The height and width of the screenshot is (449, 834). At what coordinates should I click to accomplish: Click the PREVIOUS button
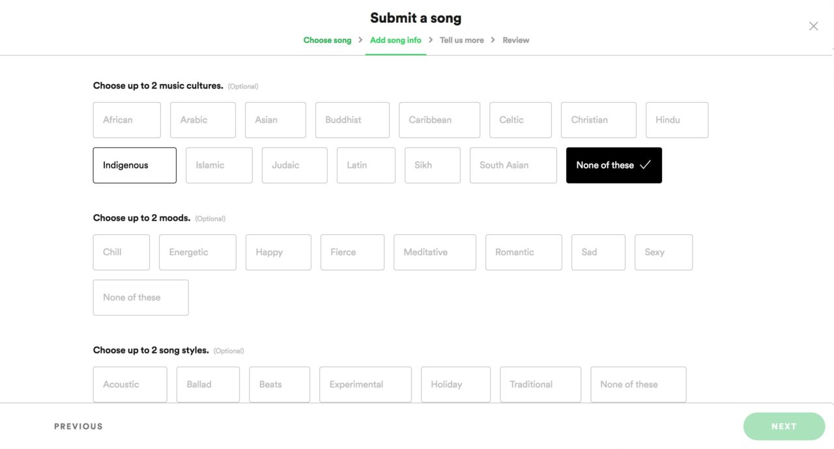coord(78,426)
